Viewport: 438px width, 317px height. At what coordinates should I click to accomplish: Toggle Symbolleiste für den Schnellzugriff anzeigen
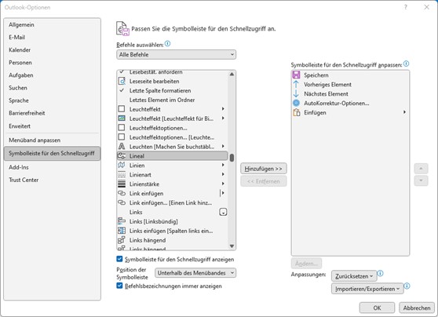pyautogui.click(x=119, y=259)
